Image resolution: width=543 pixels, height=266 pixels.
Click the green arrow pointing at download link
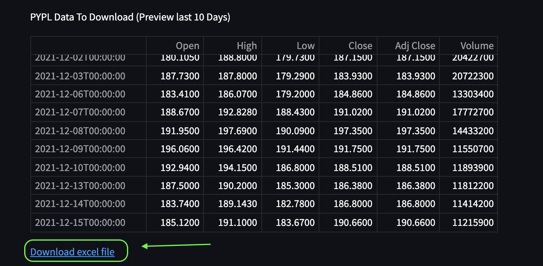[x=176, y=246]
